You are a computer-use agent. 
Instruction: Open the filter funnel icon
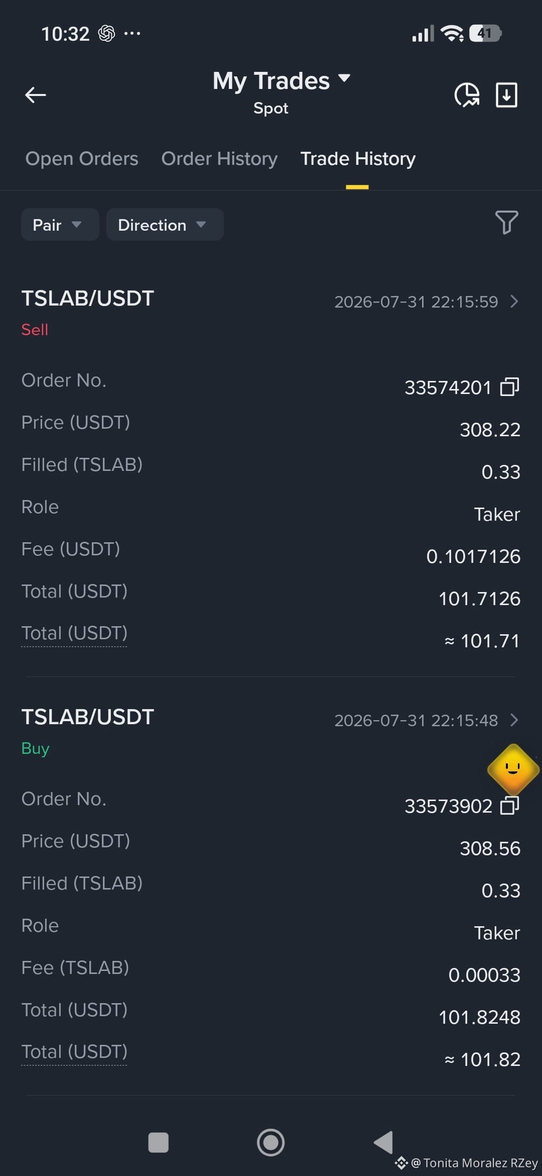506,222
